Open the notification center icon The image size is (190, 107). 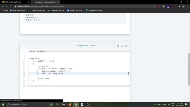click(186, 104)
